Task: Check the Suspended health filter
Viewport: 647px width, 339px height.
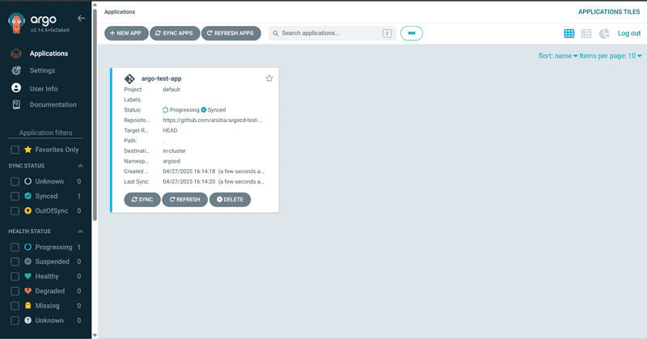Action: (15, 262)
